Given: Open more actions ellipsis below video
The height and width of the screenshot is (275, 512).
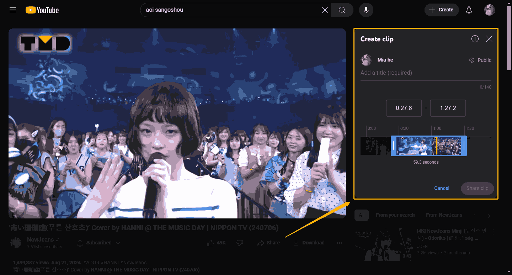Looking at the screenshot, I should (x=340, y=243).
